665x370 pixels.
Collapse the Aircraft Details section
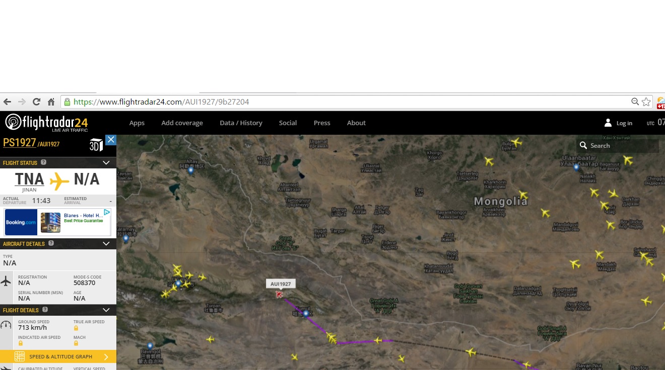pyautogui.click(x=106, y=244)
